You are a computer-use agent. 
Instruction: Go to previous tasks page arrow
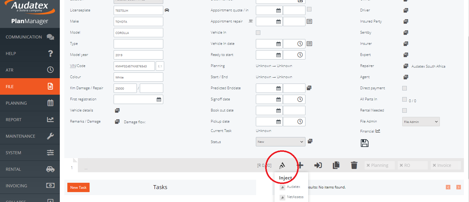(x=448, y=187)
